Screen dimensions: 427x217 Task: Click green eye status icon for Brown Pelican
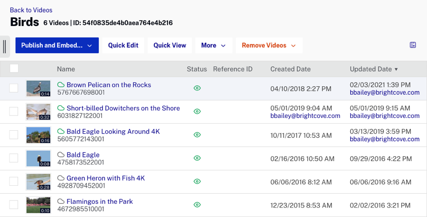click(197, 88)
